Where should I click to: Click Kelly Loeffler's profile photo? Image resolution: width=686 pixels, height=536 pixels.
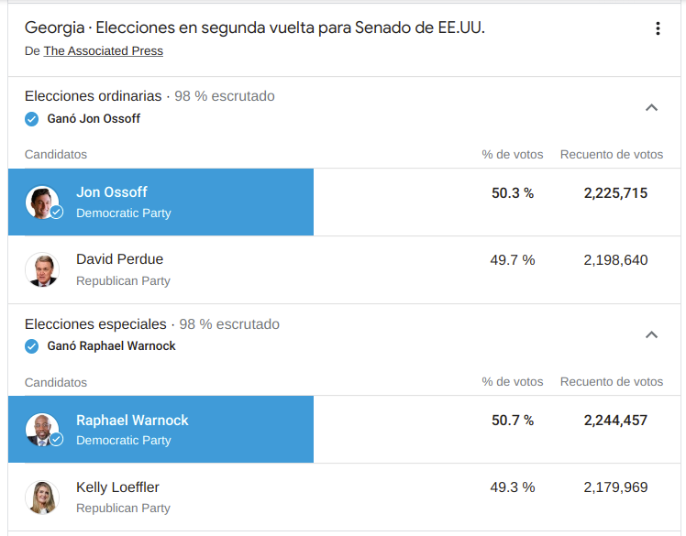click(x=41, y=498)
